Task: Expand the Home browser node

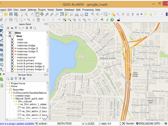Action: pos(7,86)
